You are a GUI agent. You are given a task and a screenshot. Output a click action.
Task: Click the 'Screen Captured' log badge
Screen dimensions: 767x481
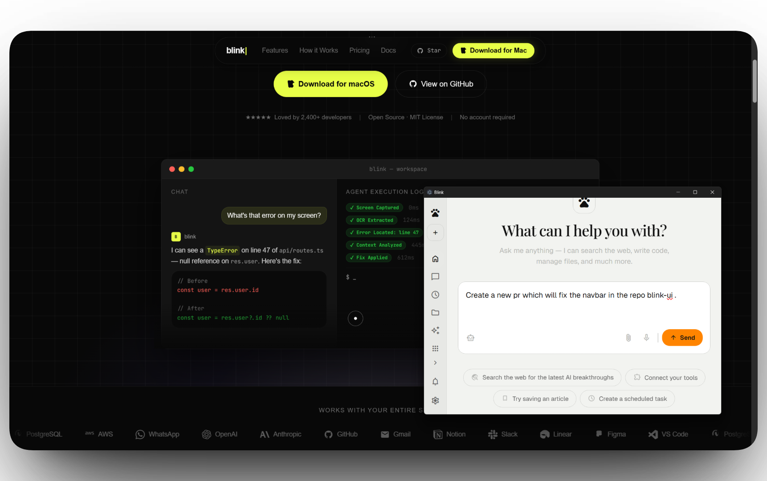tap(374, 208)
